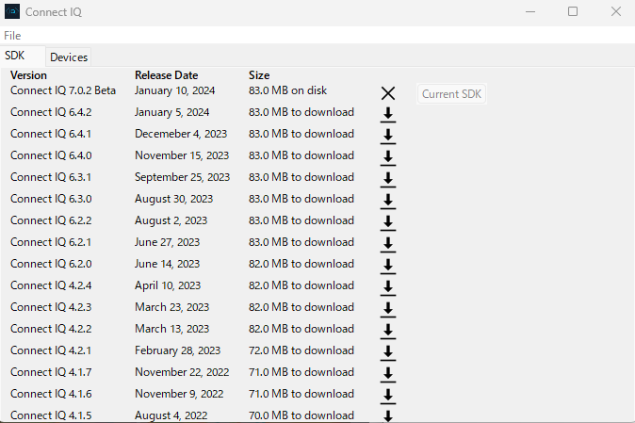The height and width of the screenshot is (423, 635).
Task: Download Connect IQ 6.4.1 SDK
Action: point(387,136)
